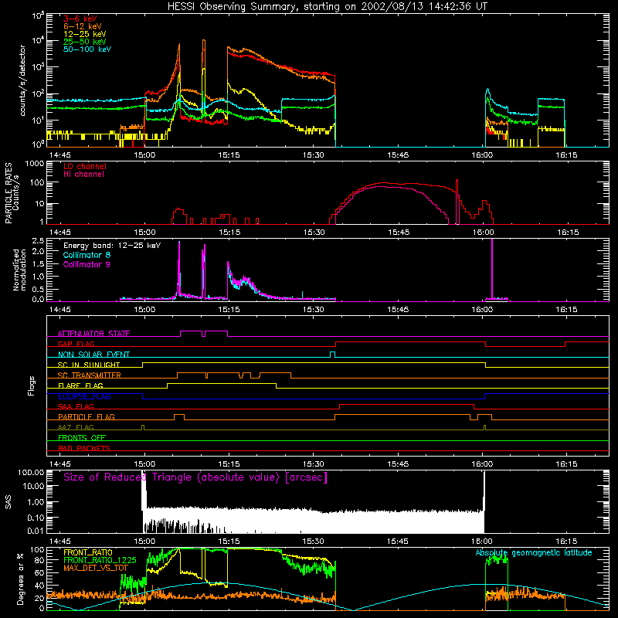The image size is (618, 618).
Task: Click the olive flag label above FRONTS_OFF
Action: pos(76,427)
